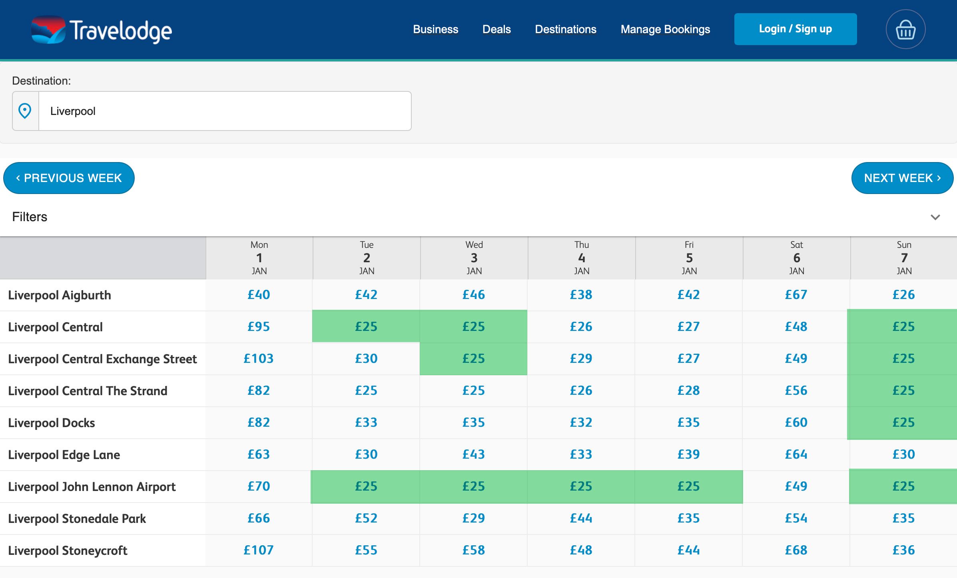Click the Travelodge logo
The height and width of the screenshot is (578, 957).
click(102, 30)
